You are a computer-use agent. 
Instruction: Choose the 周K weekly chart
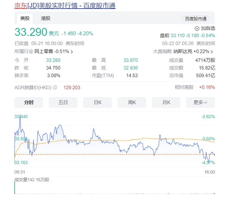(132, 102)
